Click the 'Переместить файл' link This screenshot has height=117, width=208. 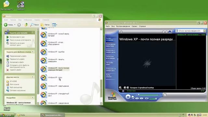click(x=17, y=59)
